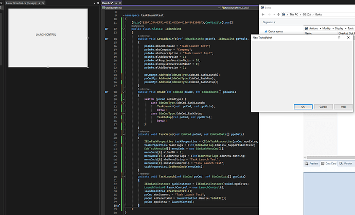Image resolution: width=355 pixels, height=215 pixels.
Task: Switch to the Preview tab
Action: 312,163
